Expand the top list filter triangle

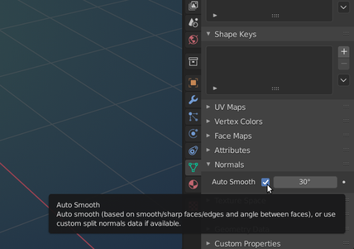click(215, 16)
